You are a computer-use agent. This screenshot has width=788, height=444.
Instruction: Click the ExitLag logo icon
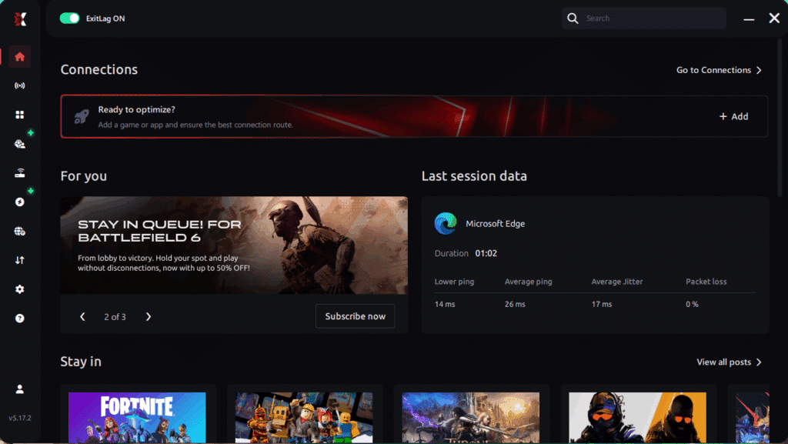point(19,19)
